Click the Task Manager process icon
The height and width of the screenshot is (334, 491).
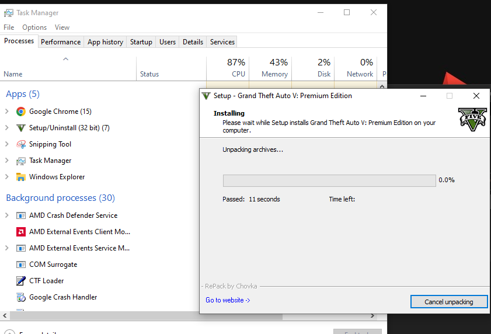(21, 161)
